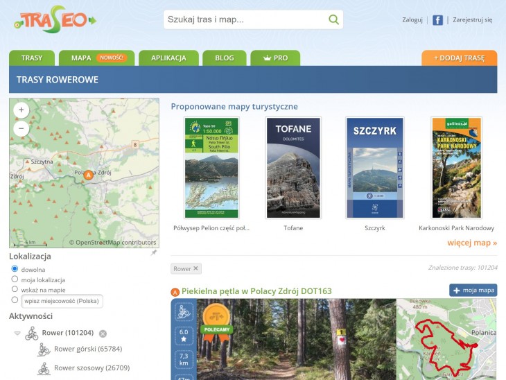The height and width of the screenshot is (380, 506).
Task: Open route Piekielna pętla w Polacy Zdrój
Action: (256, 291)
